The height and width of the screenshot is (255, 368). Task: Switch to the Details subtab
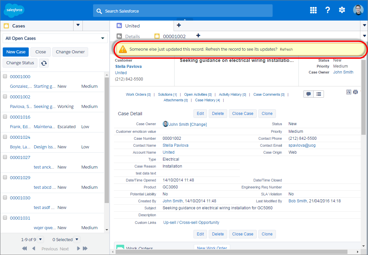point(129,36)
